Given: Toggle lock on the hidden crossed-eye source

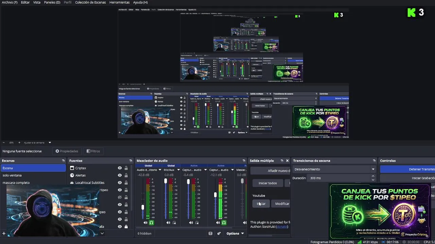Looking at the screenshot, I should pos(126,197).
